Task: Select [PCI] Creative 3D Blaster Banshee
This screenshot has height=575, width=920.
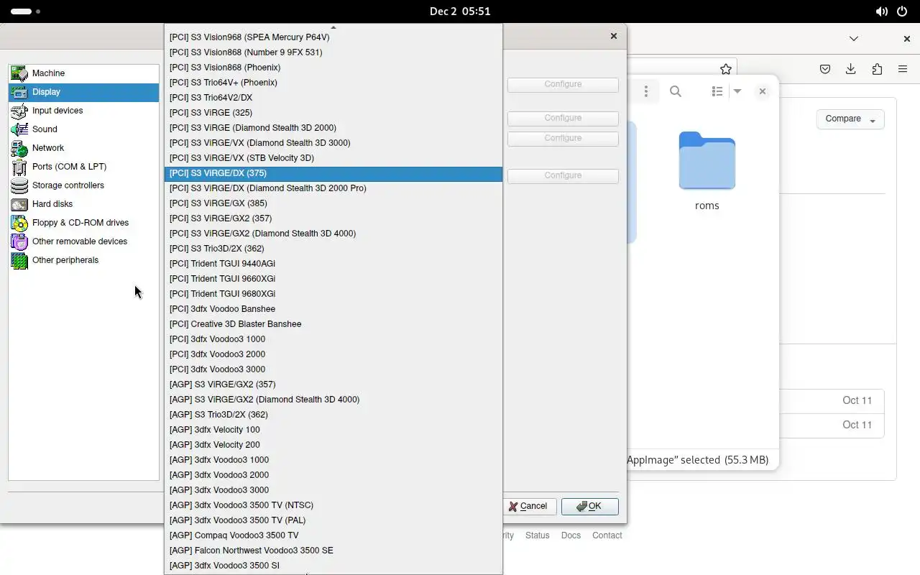Action: (333, 324)
